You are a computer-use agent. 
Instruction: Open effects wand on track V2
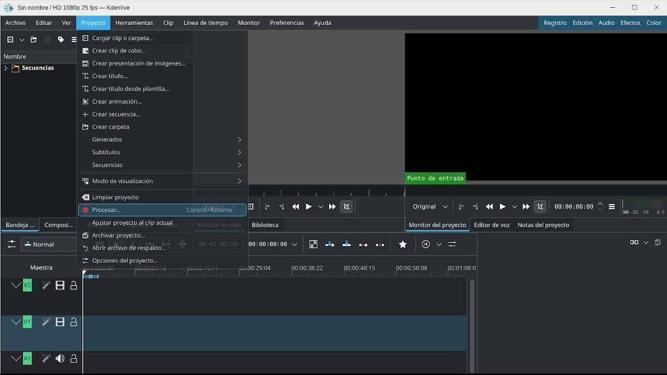coord(46,286)
